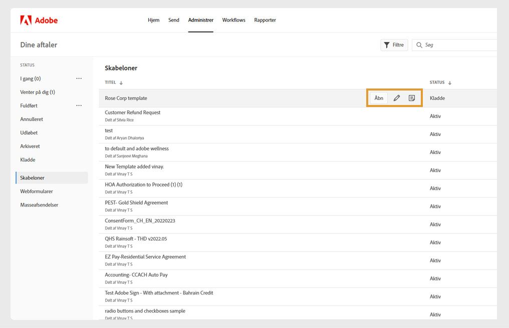509x328 pixels.
Task: Open the more options dots beside I gang
Action: click(79, 78)
